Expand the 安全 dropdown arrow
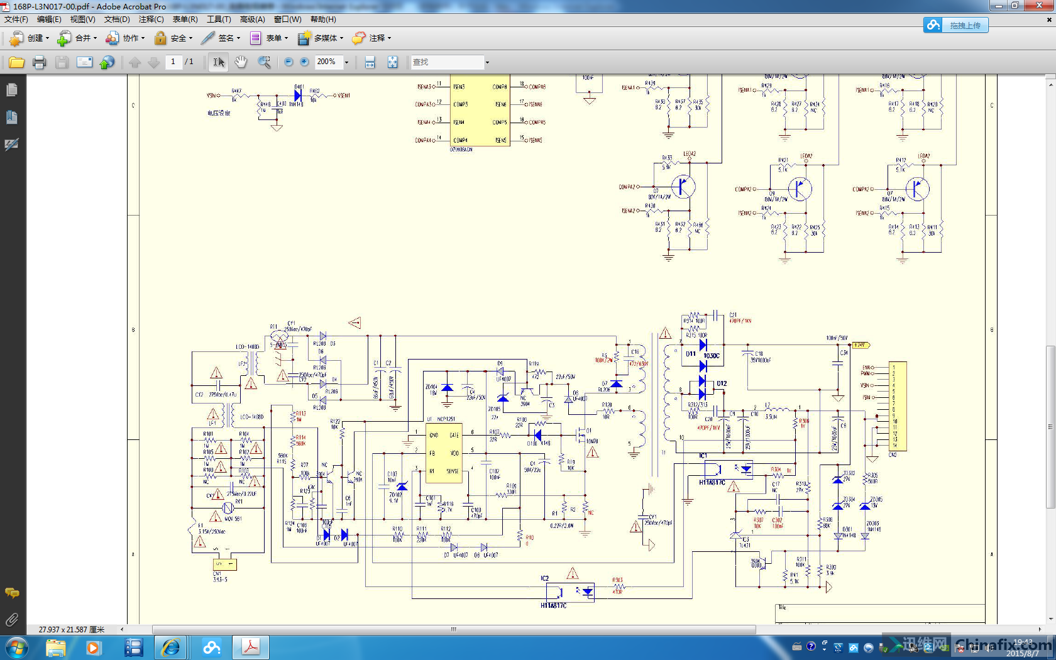 point(190,38)
